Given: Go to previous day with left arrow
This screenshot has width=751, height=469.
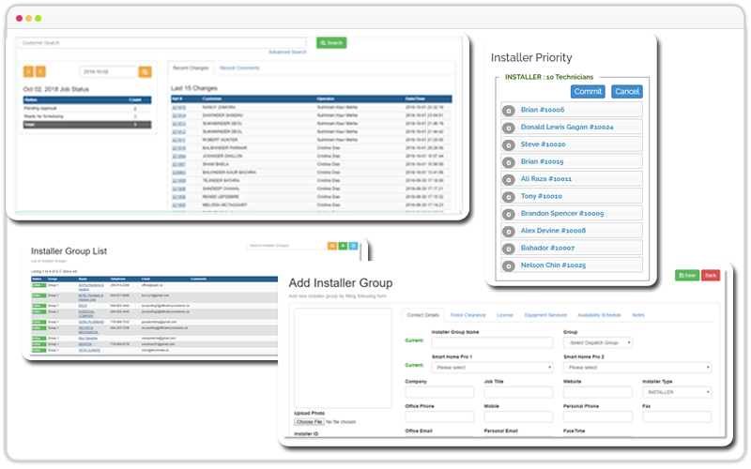Looking at the screenshot, I should pyautogui.click(x=27, y=71).
